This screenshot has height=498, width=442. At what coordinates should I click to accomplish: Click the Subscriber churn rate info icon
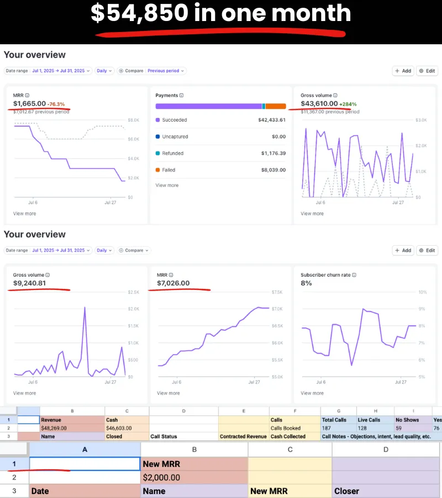point(354,275)
